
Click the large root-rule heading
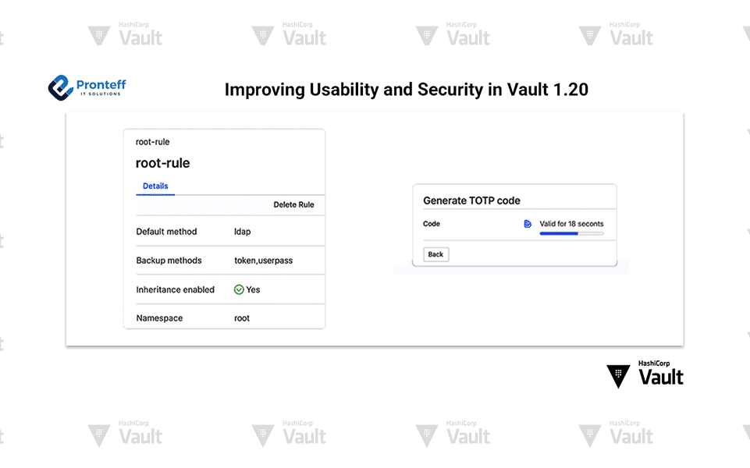[162, 163]
